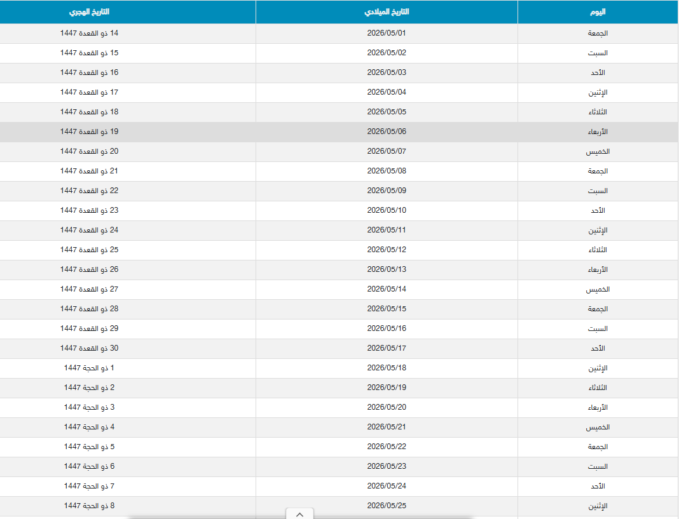Viewport: 679px width, 519px height.
Task: Click the الأربعاء cell beside 2026/05/20
Action: (x=598, y=407)
